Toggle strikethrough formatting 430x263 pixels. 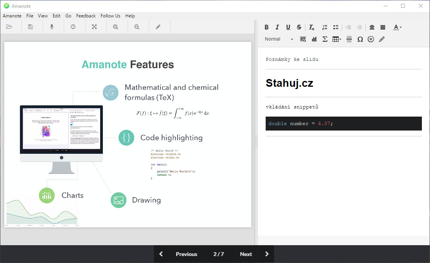[x=299, y=27]
